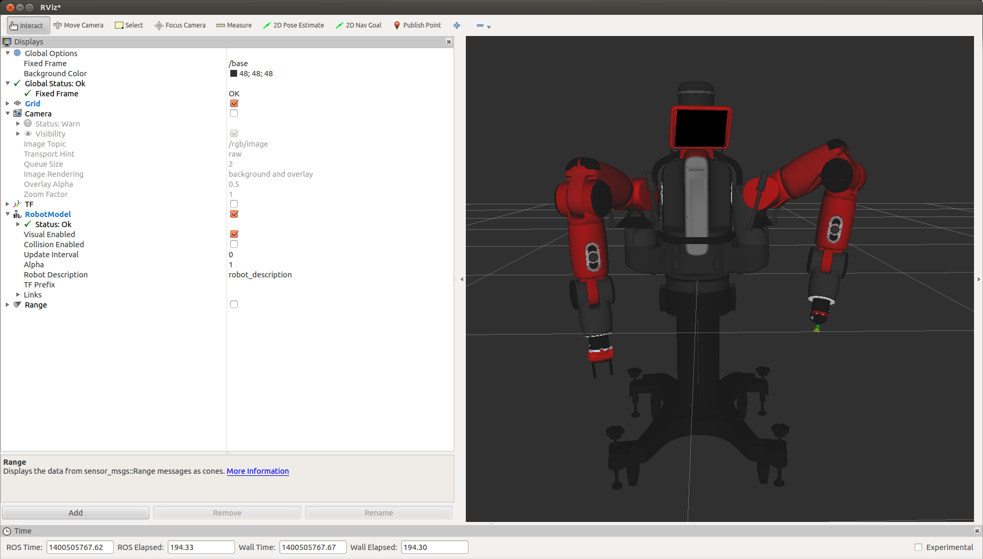This screenshot has width=983, height=559.
Task: Click the Global Options gear icon
Action: [x=17, y=53]
